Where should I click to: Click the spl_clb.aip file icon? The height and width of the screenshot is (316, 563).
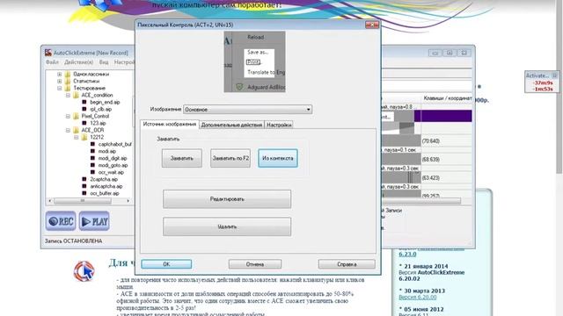pos(84,109)
